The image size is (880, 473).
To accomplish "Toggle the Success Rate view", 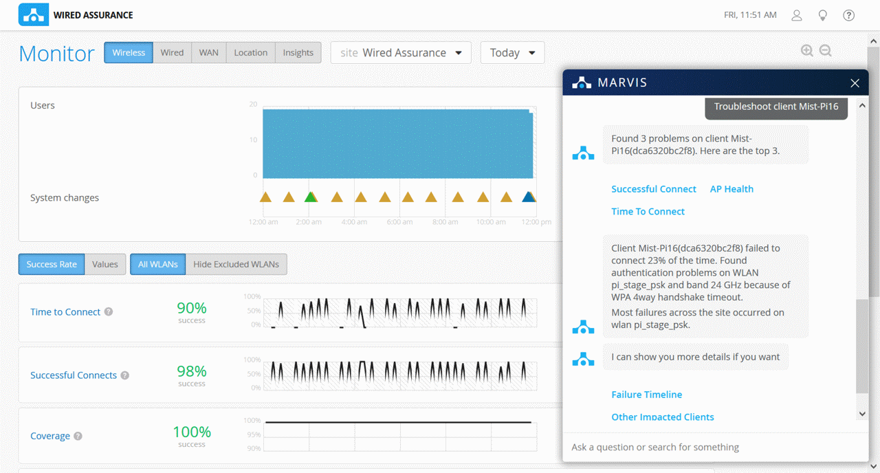I will point(52,264).
